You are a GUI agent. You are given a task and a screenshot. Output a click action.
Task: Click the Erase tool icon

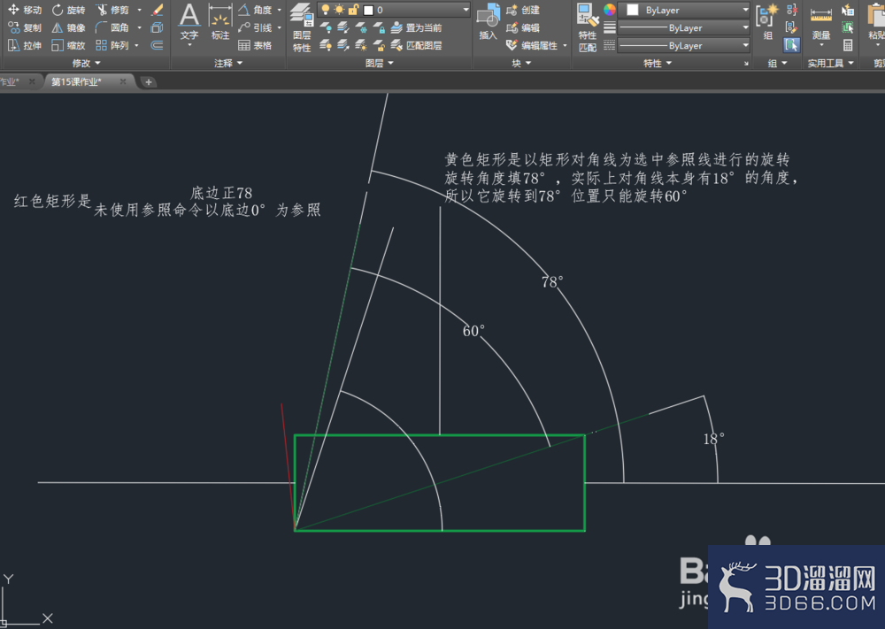coord(158,10)
